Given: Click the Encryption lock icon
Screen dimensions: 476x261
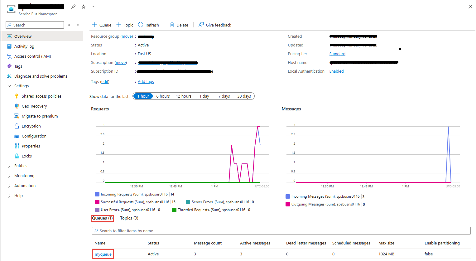Looking at the screenshot, I should tap(17, 126).
